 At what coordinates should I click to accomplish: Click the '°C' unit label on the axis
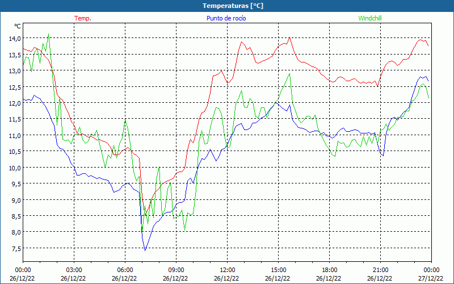pyautogui.click(x=18, y=26)
